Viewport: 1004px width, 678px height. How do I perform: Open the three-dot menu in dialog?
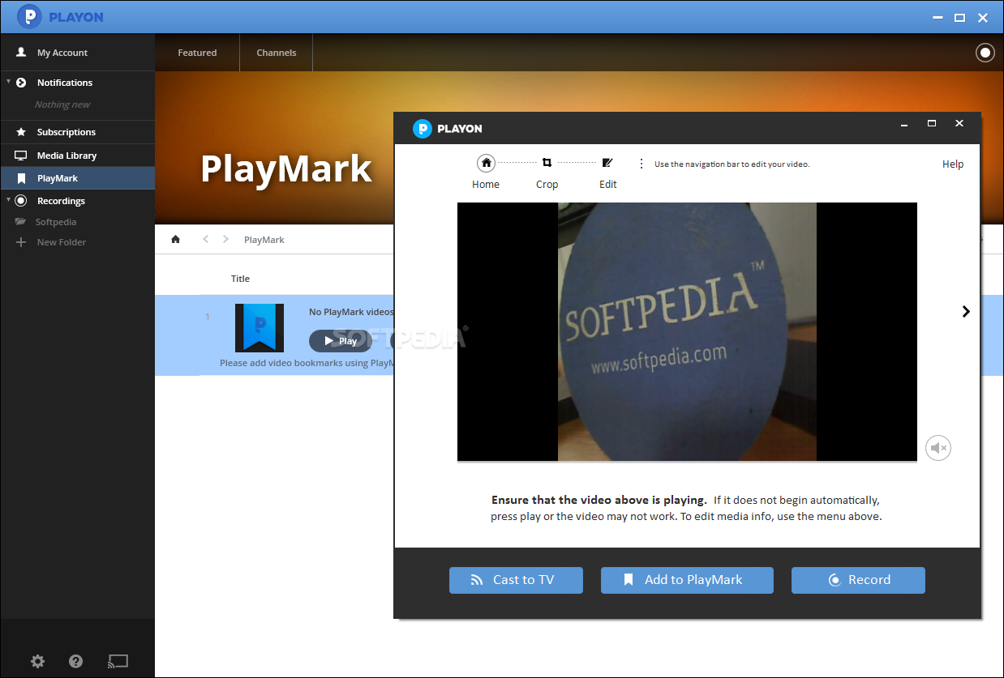(x=641, y=164)
